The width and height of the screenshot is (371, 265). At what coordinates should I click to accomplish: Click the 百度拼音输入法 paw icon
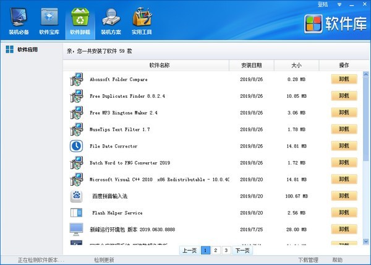(77, 196)
